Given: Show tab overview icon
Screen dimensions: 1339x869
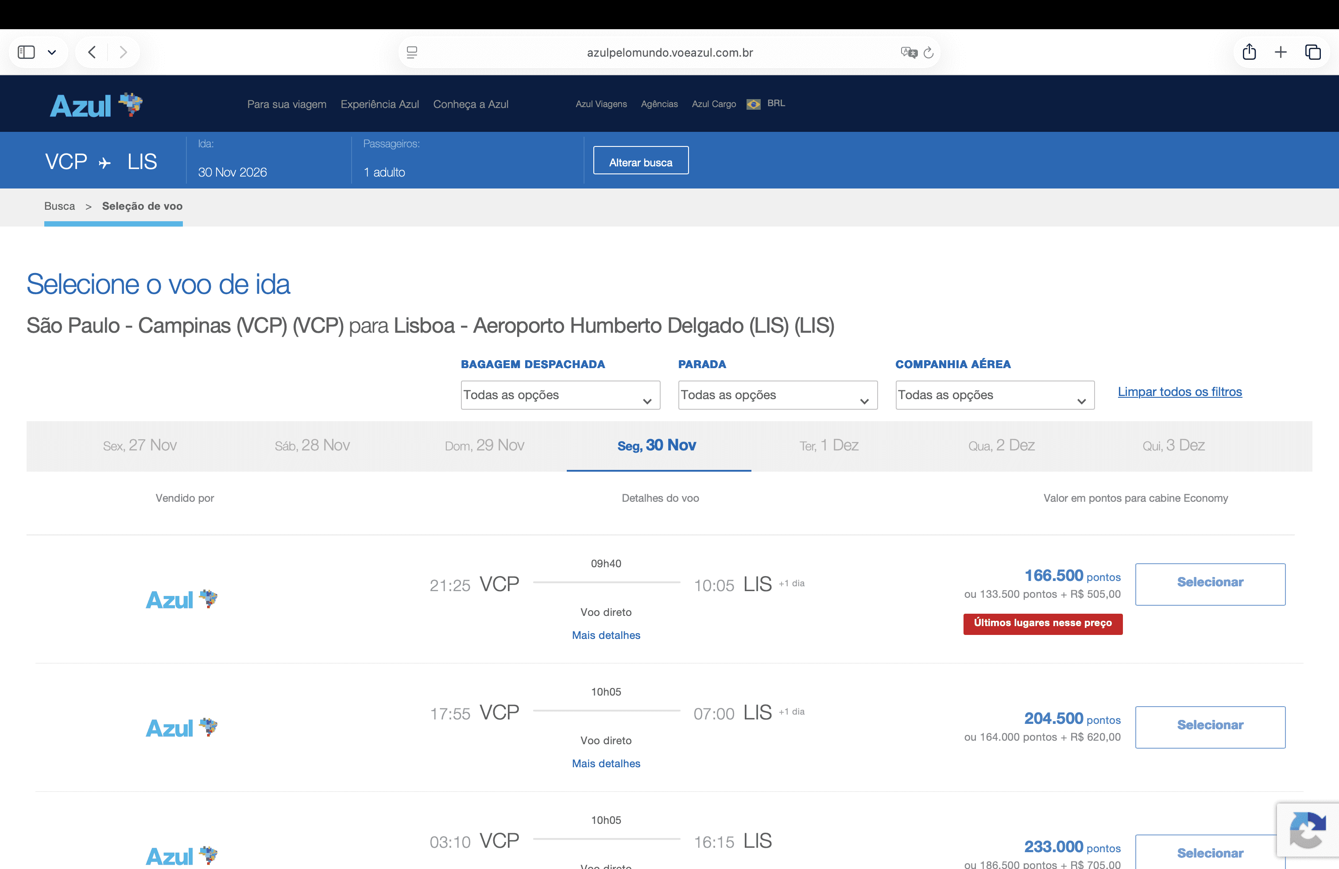Looking at the screenshot, I should 1312,52.
